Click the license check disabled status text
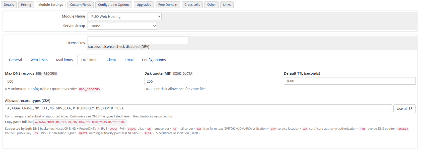This screenshot has width=423, height=151. pos(119,47)
